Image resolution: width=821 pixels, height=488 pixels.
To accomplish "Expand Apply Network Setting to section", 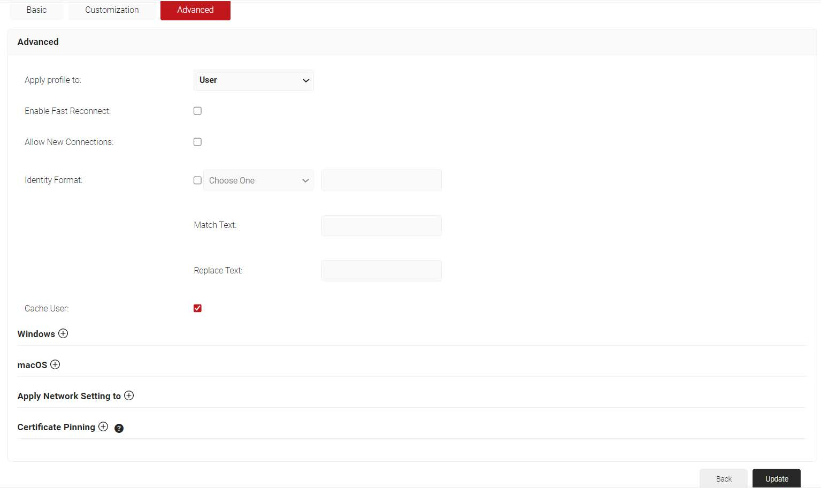I will [x=129, y=395].
